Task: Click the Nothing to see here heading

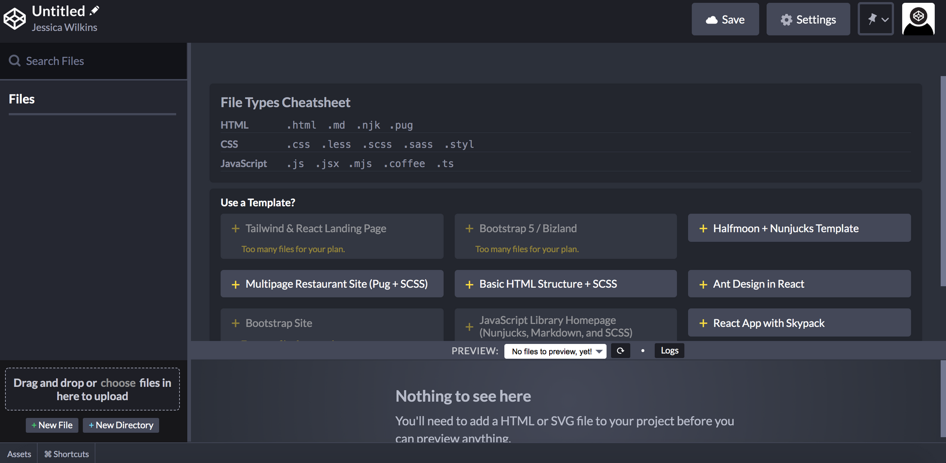Action: click(463, 396)
